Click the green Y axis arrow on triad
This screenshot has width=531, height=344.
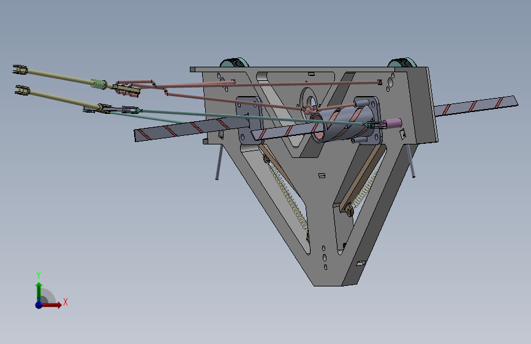point(39,292)
